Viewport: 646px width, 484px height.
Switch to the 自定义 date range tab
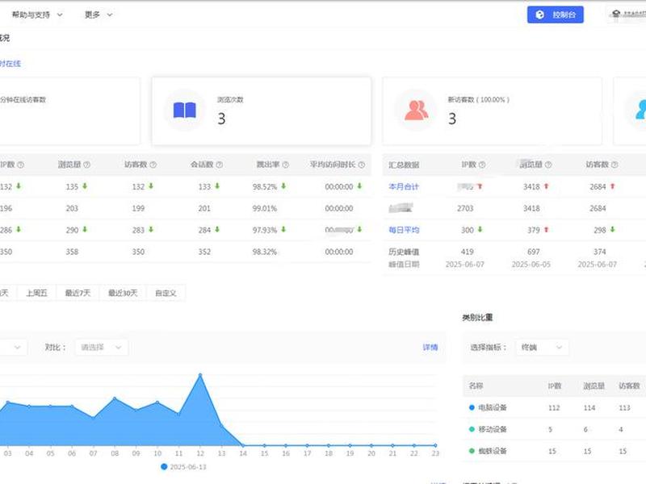[166, 293]
